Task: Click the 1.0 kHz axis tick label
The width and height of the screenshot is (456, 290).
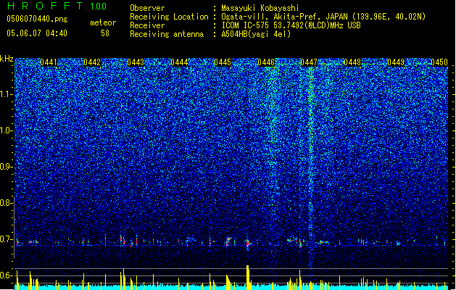Action: coord(7,130)
